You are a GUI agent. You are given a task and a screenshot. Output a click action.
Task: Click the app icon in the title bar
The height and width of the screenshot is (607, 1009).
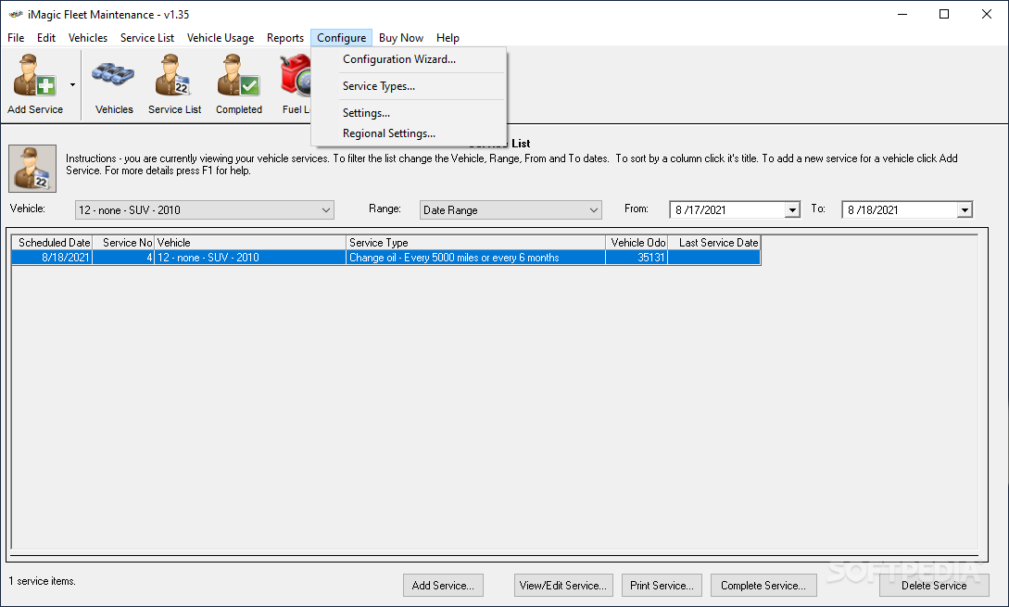click(x=16, y=14)
